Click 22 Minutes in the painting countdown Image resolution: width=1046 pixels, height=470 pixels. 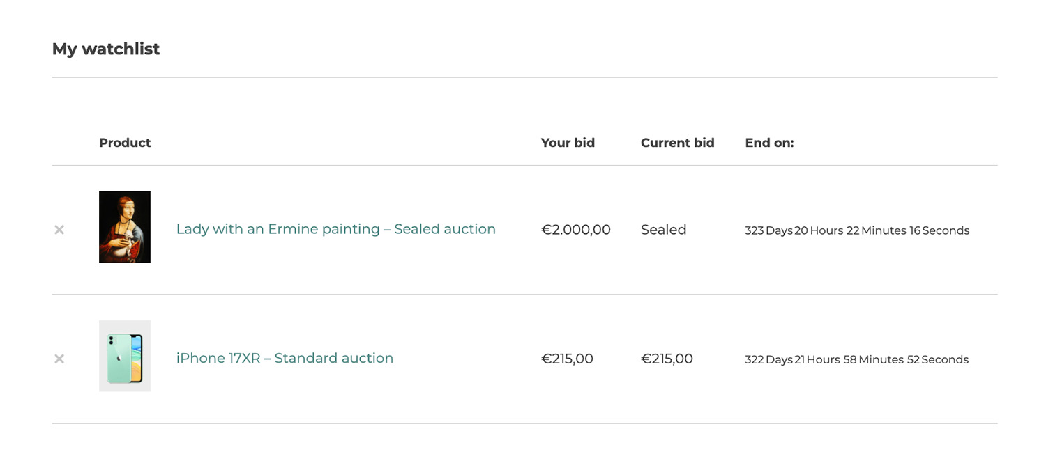pyautogui.click(x=876, y=230)
